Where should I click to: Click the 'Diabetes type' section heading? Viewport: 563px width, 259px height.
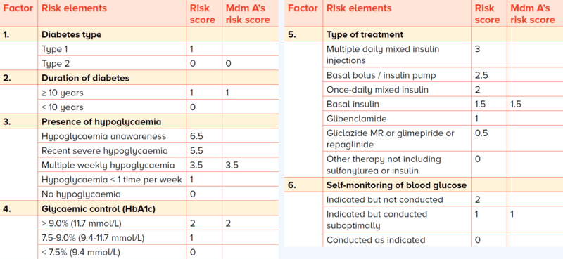point(72,35)
